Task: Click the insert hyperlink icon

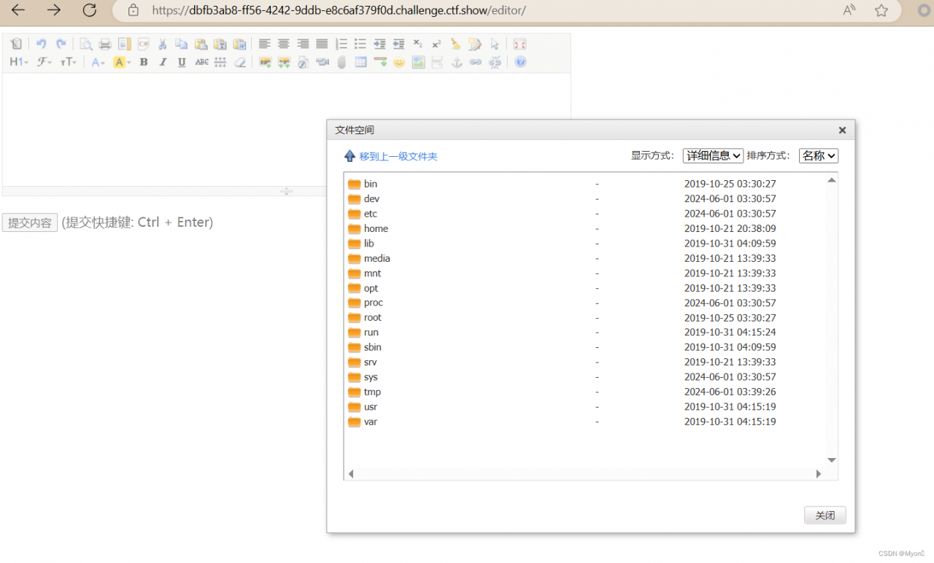Action: [474, 62]
